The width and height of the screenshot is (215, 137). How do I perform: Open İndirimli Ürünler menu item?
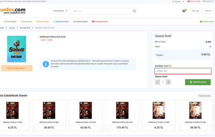[61, 21]
